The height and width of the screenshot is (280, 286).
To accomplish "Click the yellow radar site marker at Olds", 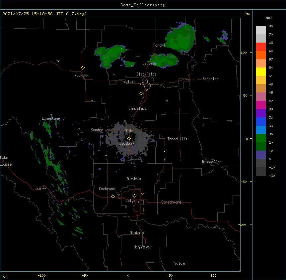I will 129,138.
